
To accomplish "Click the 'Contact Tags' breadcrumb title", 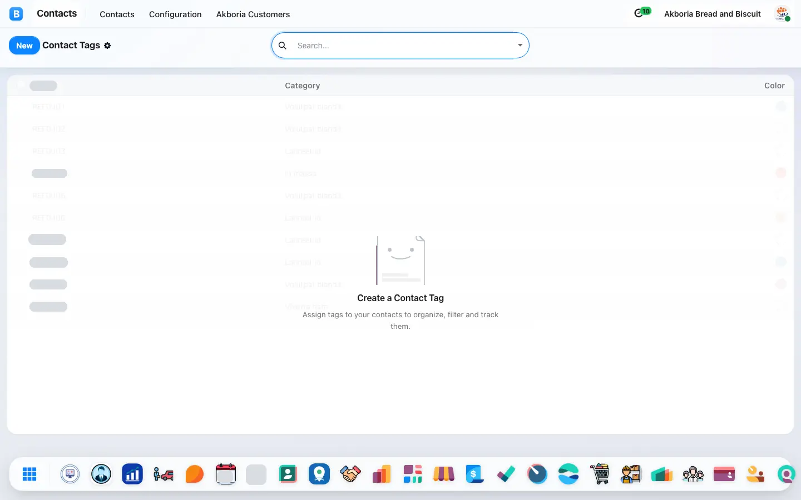I will point(71,46).
